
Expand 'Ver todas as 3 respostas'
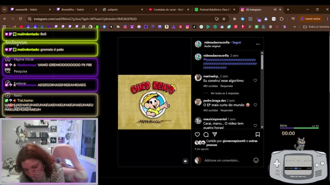[225, 93]
